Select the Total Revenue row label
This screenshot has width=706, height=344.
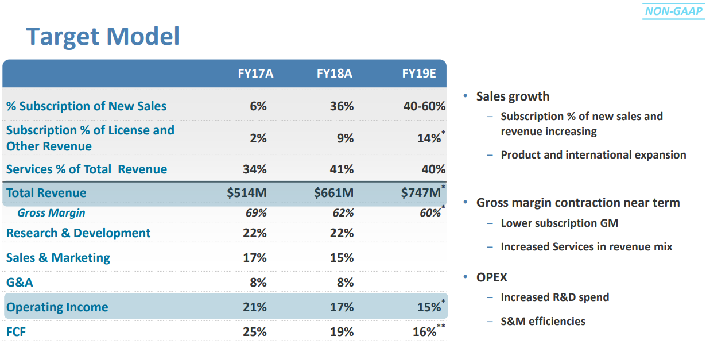pyautogui.click(x=46, y=193)
